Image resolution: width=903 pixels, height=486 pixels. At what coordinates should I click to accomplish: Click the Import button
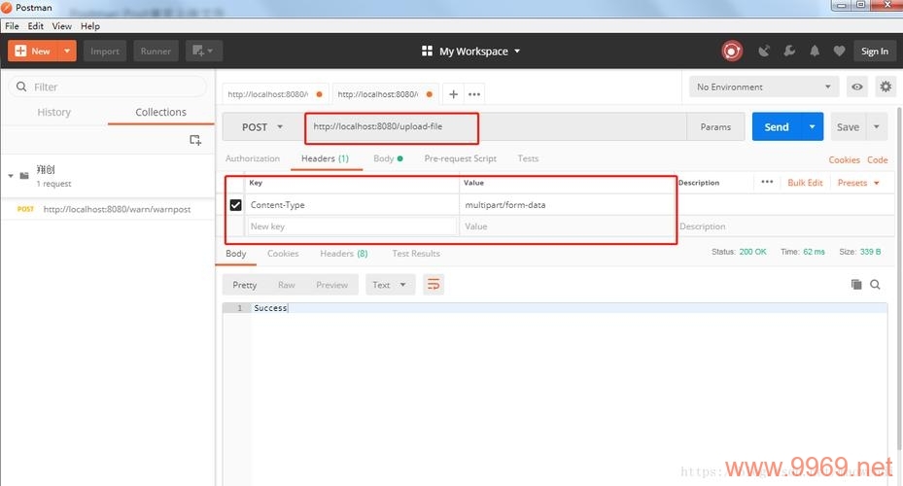(105, 51)
